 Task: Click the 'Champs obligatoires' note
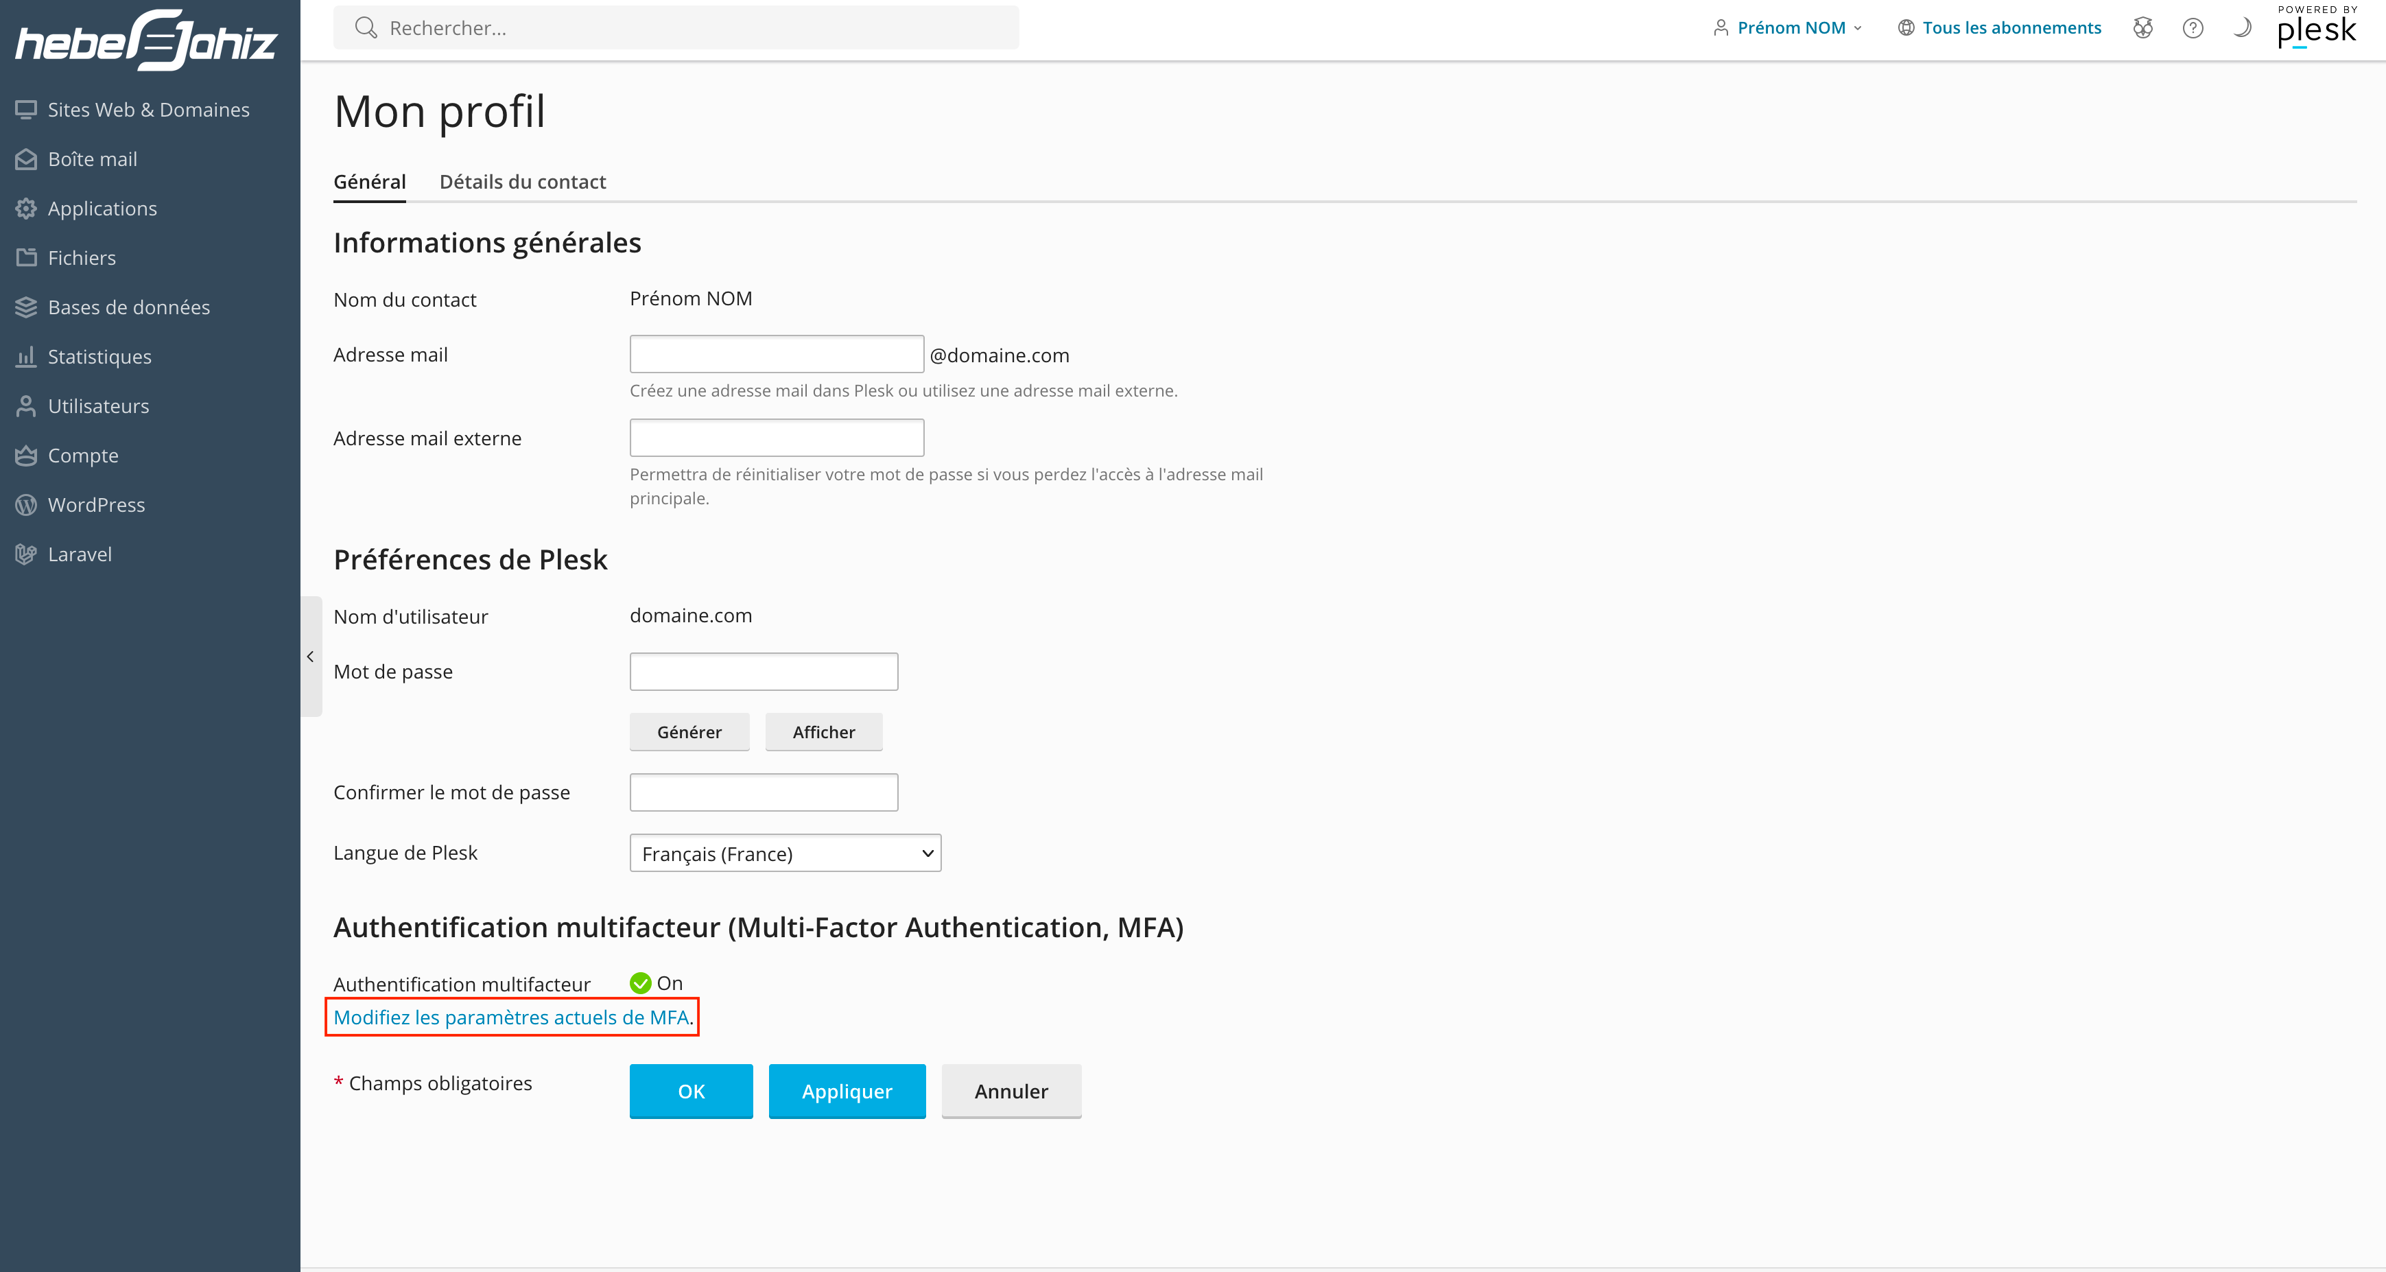440,1083
